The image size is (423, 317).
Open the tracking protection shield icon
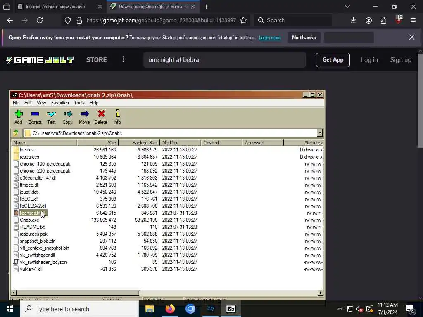(68, 20)
